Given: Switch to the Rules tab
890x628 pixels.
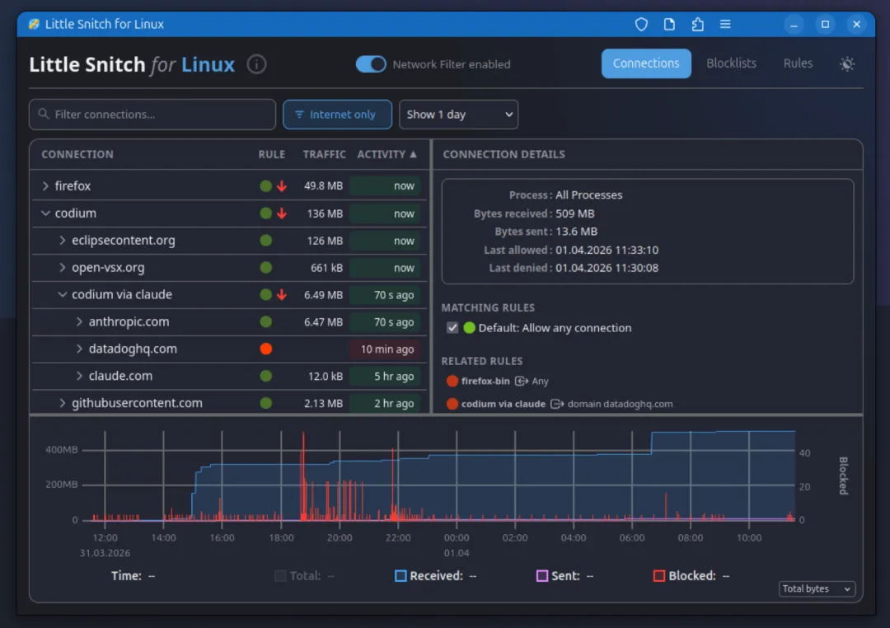Looking at the screenshot, I should [x=798, y=63].
